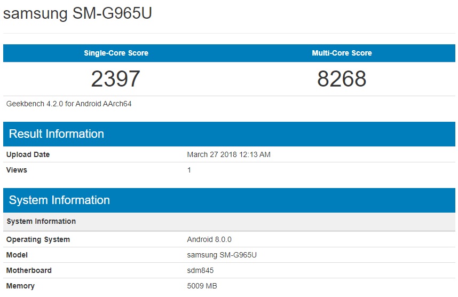Select the Model row label

[x=17, y=255]
